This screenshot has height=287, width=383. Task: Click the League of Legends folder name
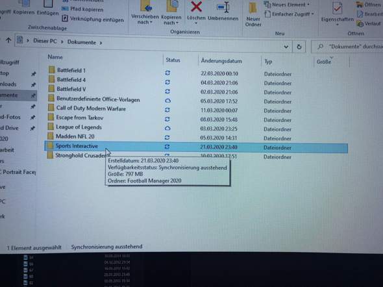79,127
